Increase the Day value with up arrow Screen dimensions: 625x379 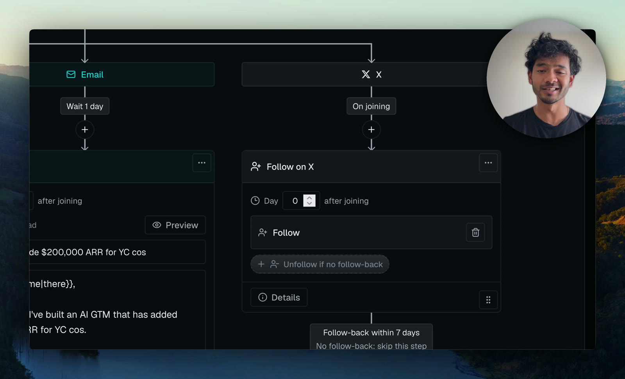309,198
